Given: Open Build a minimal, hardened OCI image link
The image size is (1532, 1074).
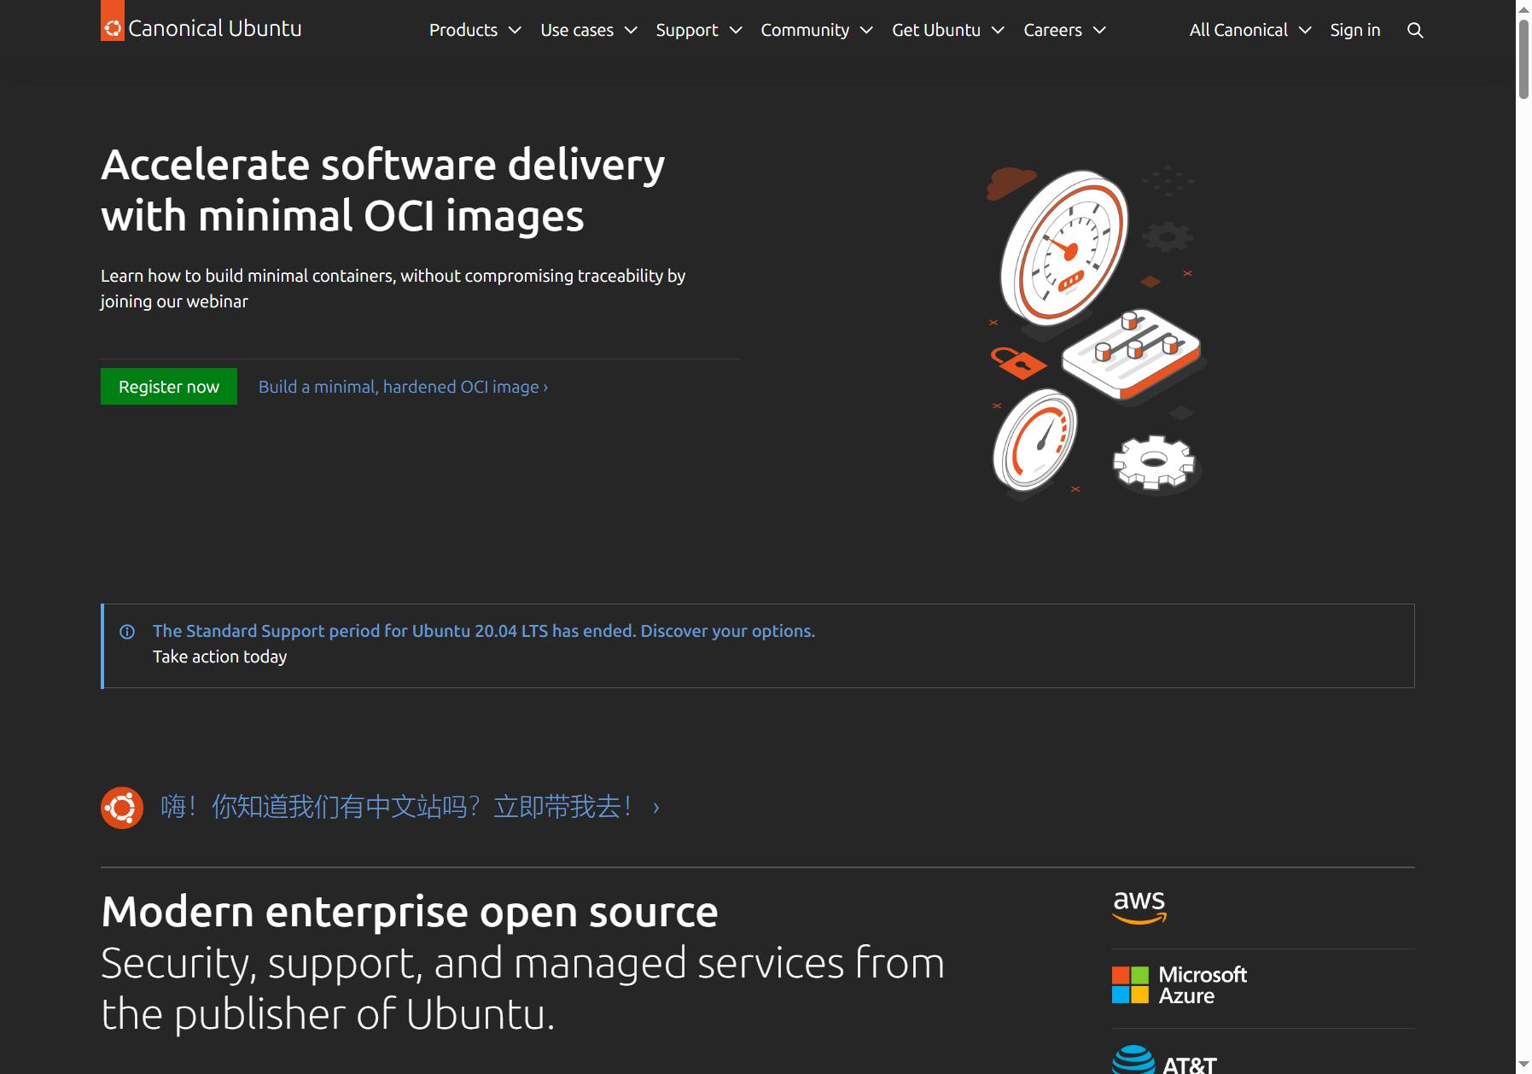Looking at the screenshot, I should [x=403, y=387].
